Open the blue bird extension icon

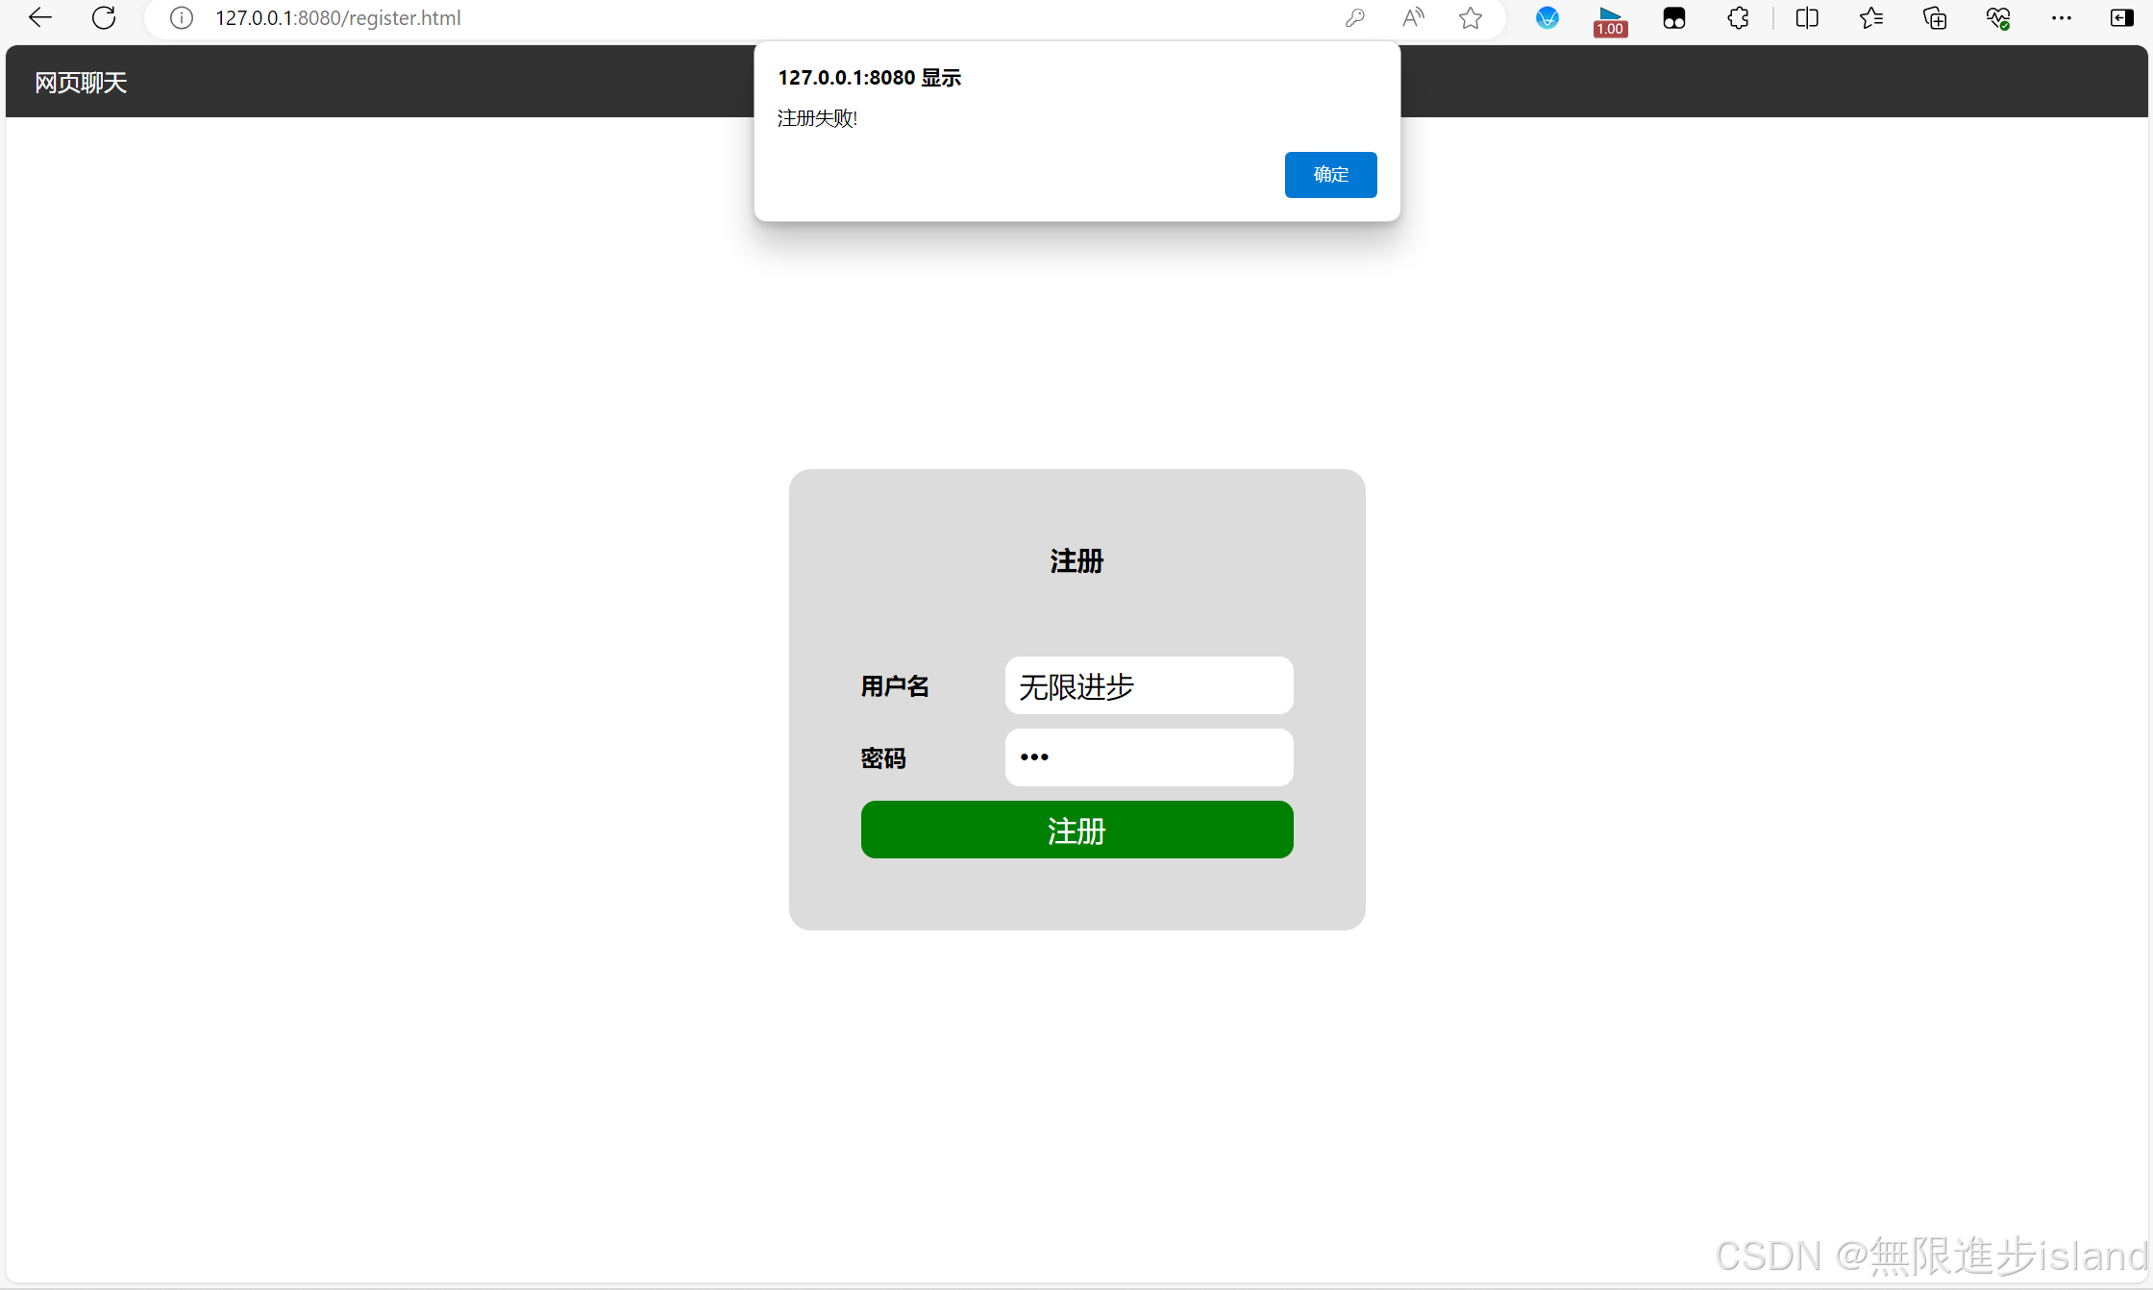(x=1547, y=17)
